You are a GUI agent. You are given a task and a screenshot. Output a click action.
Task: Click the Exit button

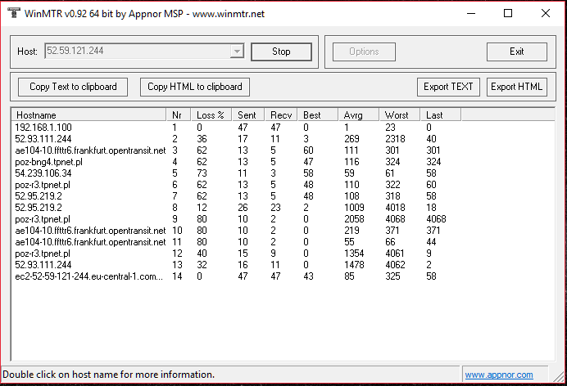point(516,52)
